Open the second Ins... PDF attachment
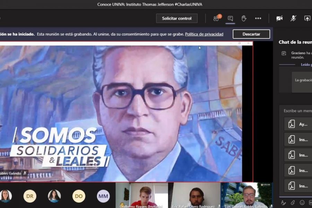The width and height of the screenshot is (312, 208). 298,155
